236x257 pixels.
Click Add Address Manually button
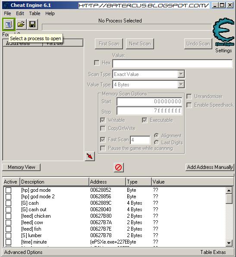tap(210, 167)
